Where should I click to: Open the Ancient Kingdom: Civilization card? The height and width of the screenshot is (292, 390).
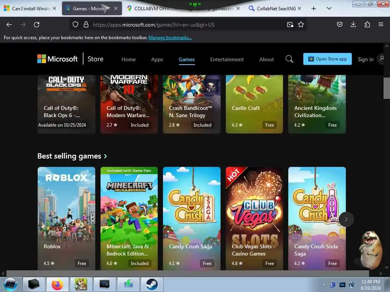click(x=317, y=104)
